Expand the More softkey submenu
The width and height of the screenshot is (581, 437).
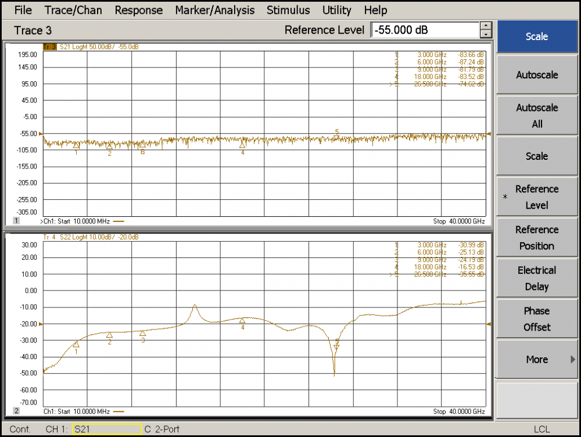pyautogui.click(x=536, y=360)
